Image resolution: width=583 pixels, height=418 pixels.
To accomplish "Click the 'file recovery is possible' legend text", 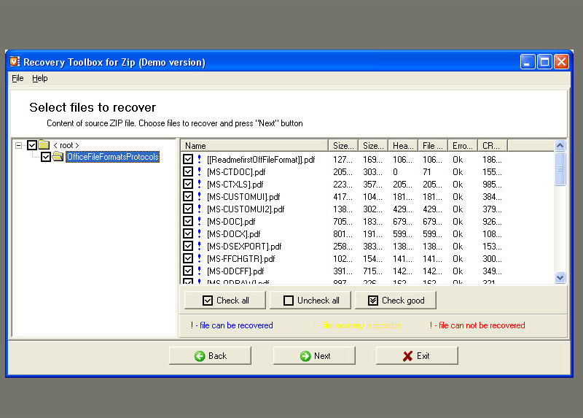I will click(x=357, y=325).
